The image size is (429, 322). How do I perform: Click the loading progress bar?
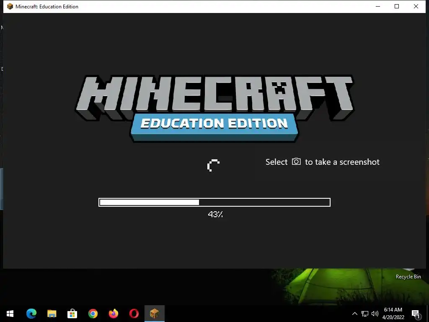(x=214, y=203)
